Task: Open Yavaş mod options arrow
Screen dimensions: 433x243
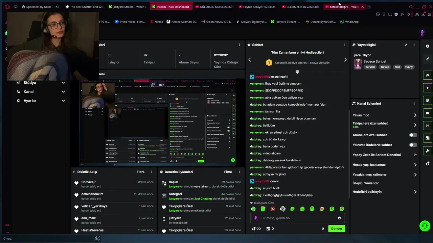Action: pyautogui.click(x=415, y=115)
